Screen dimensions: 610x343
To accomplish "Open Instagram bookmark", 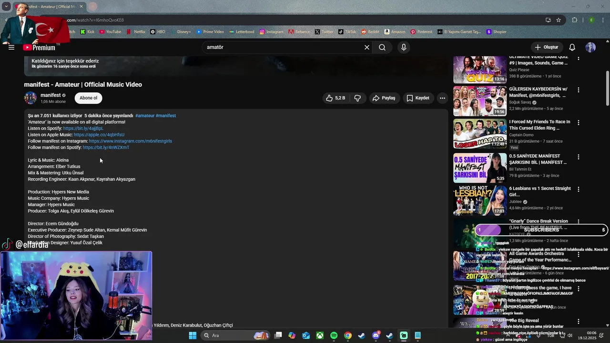I will 271,32.
